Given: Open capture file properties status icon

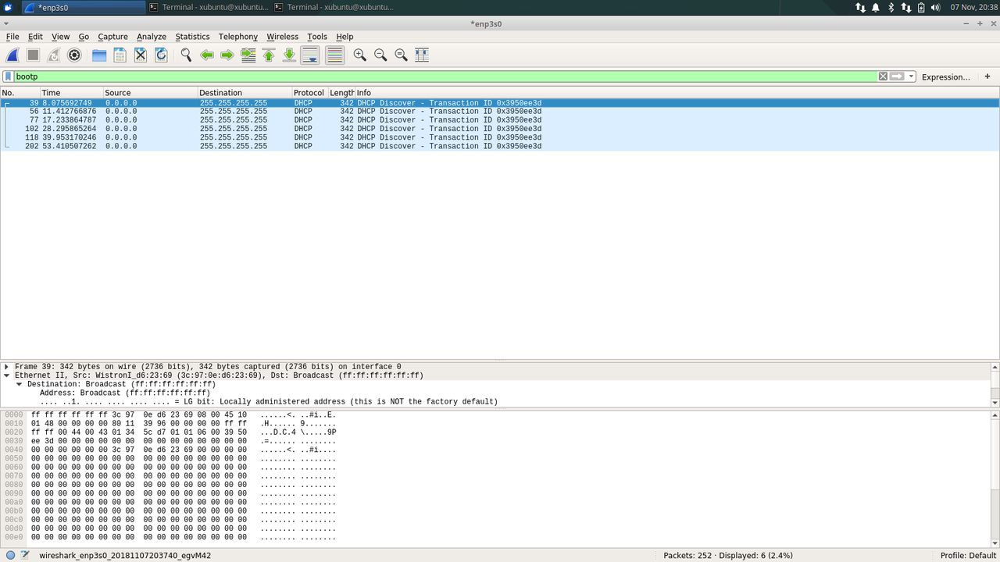Looking at the screenshot, I should pyautogui.click(x=25, y=556).
